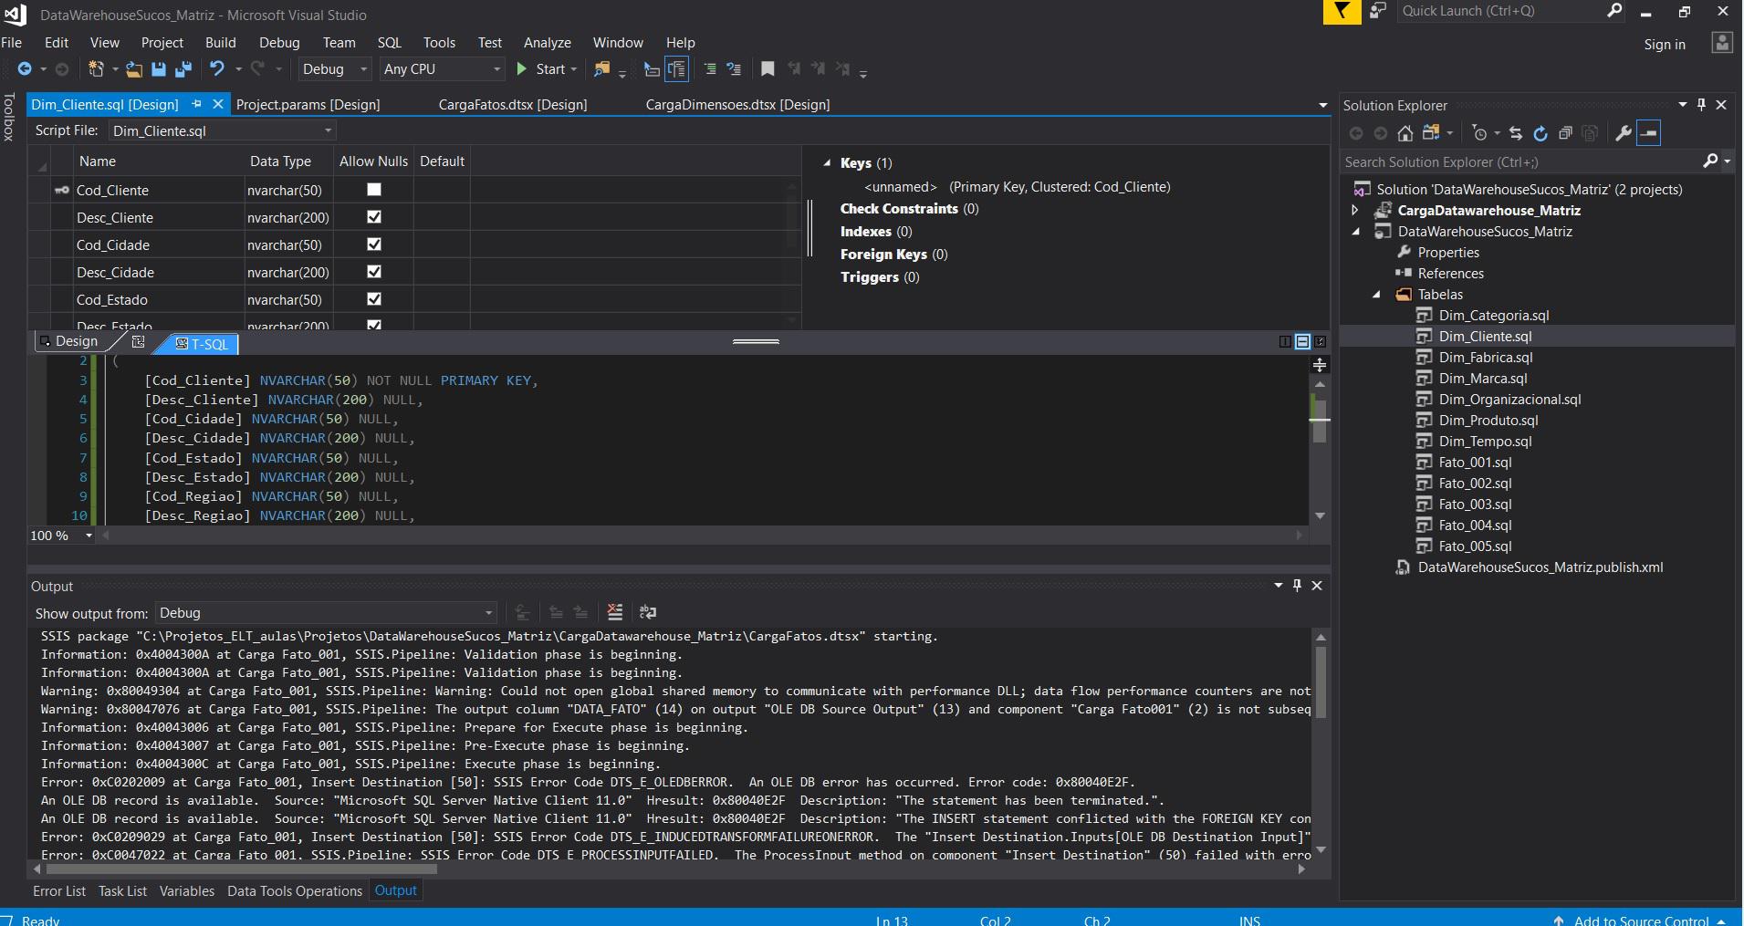Open the Any CPU platform dropdown
Image resolution: width=1744 pixels, height=926 pixels.
pos(442,69)
